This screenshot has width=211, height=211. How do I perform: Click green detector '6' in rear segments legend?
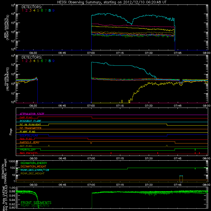tap(42, 61)
